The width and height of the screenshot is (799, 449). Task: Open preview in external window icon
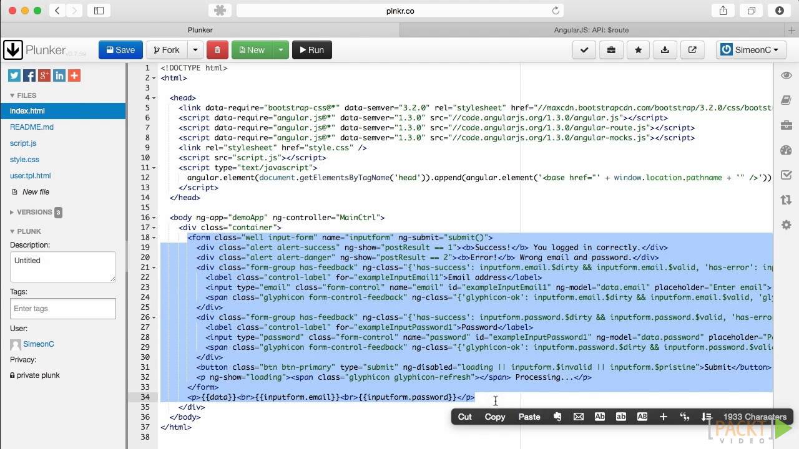point(692,50)
